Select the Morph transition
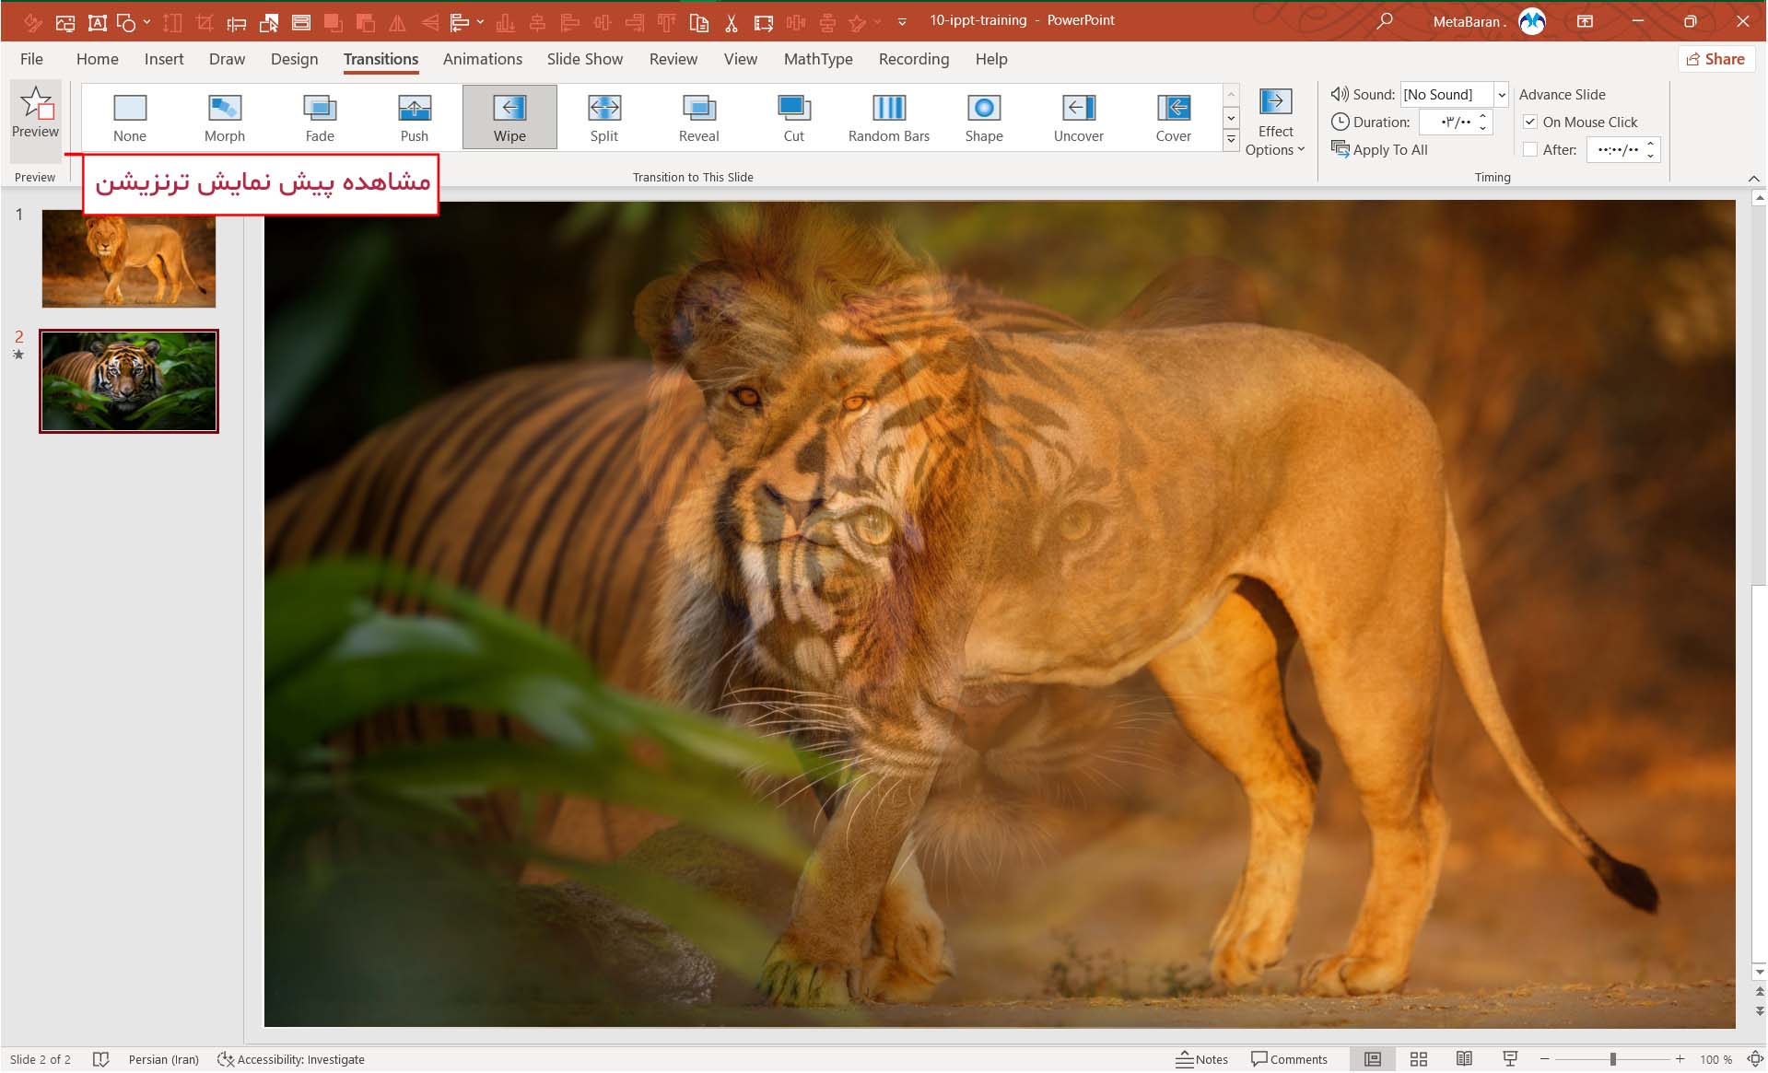This screenshot has width=1768, height=1073. pyautogui.click(x=224, y=117)
